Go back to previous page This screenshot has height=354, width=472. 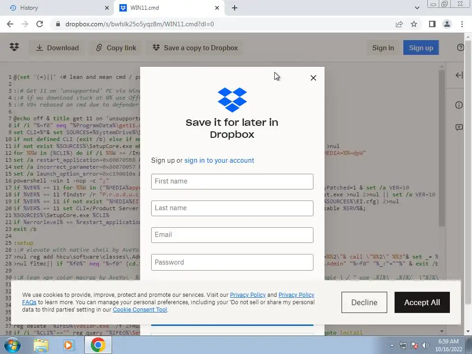pyautogui.click(x=10, y=24)
